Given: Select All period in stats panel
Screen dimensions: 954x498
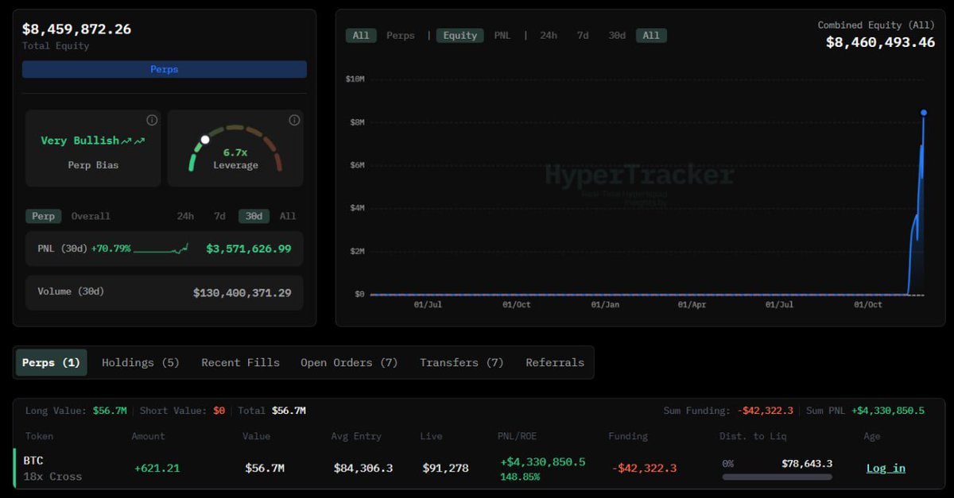Looking at the screenshot, I should click(288, 216).
